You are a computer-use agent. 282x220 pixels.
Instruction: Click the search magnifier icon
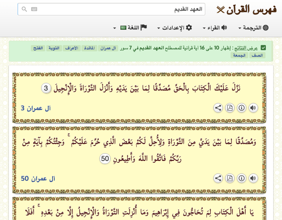coord(24,10)
